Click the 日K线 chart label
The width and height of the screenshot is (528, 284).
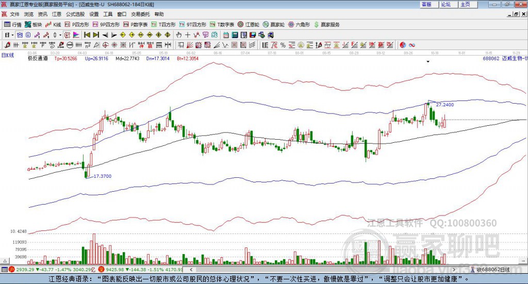pos(7,56)
